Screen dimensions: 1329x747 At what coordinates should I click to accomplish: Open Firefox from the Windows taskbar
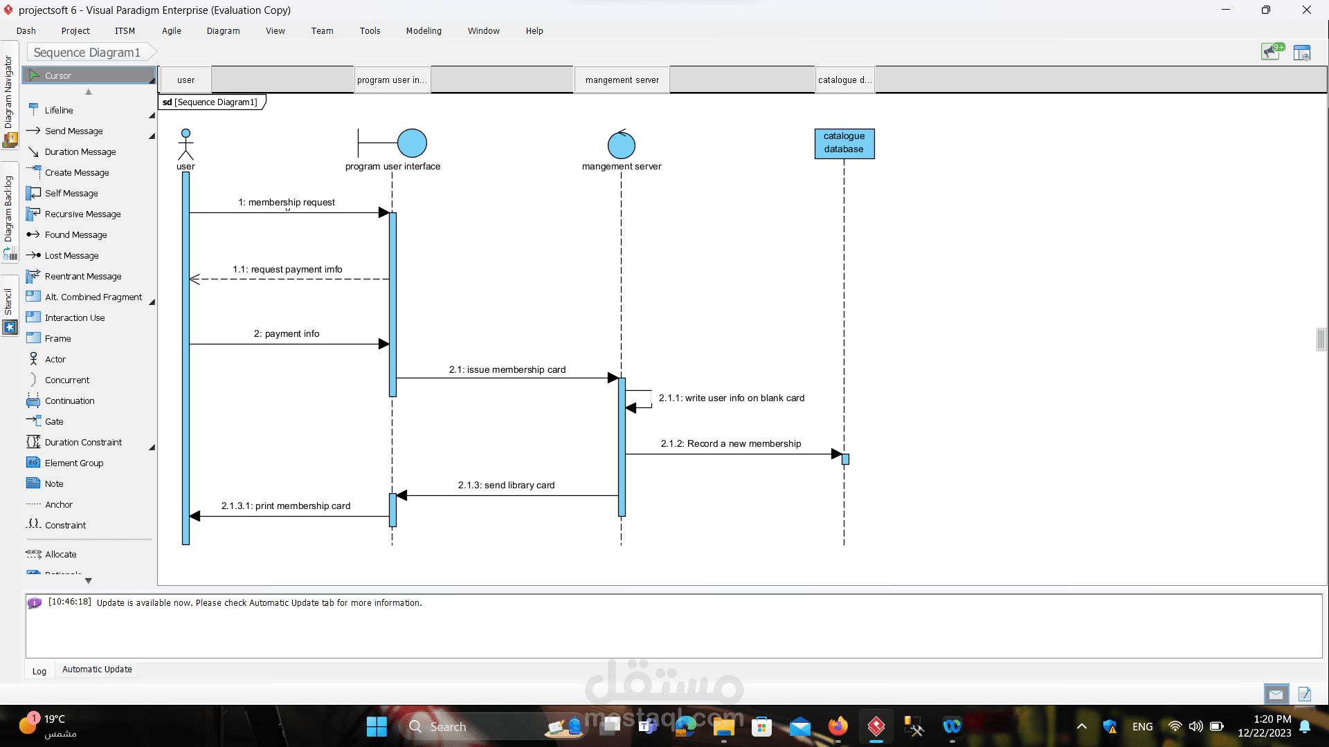coord(838,726)
